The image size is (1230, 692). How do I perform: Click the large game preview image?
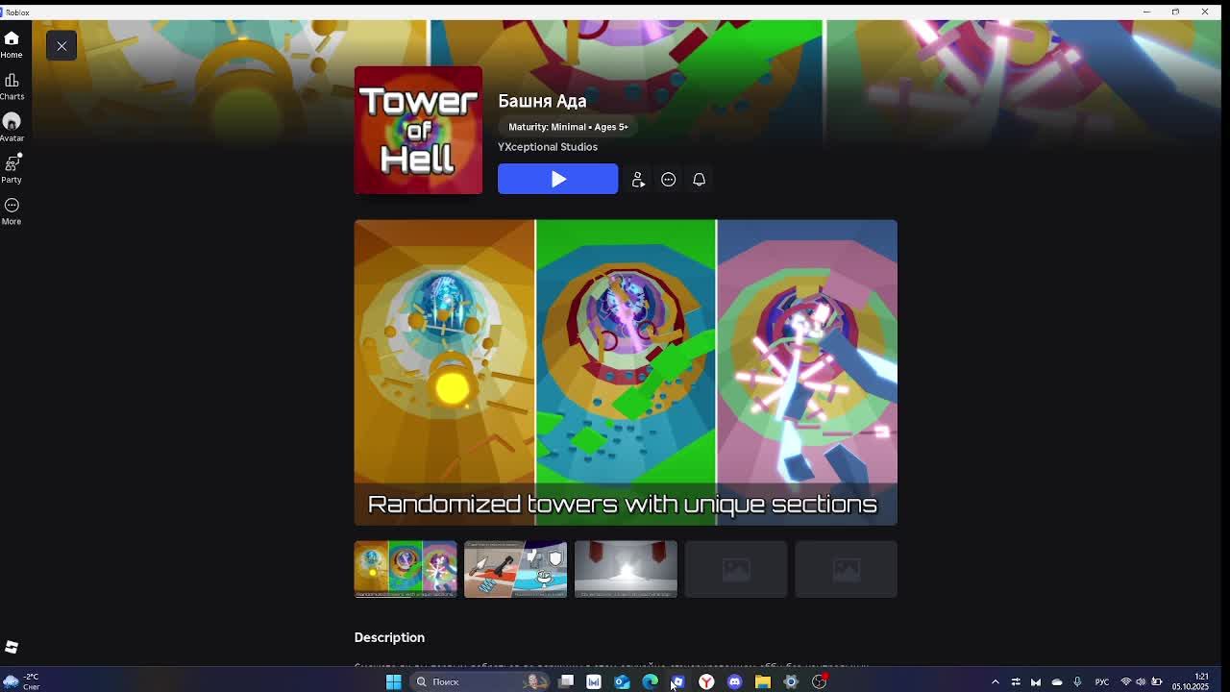coord(626,373)
